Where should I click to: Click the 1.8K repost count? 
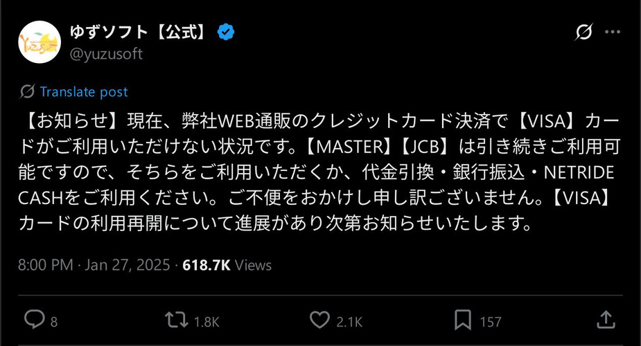[207, 322]
